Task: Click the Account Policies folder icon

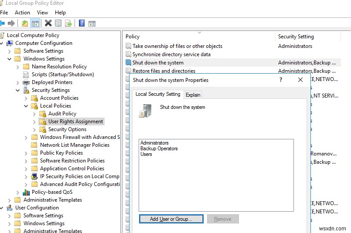Action: click(x=34, y=98)
